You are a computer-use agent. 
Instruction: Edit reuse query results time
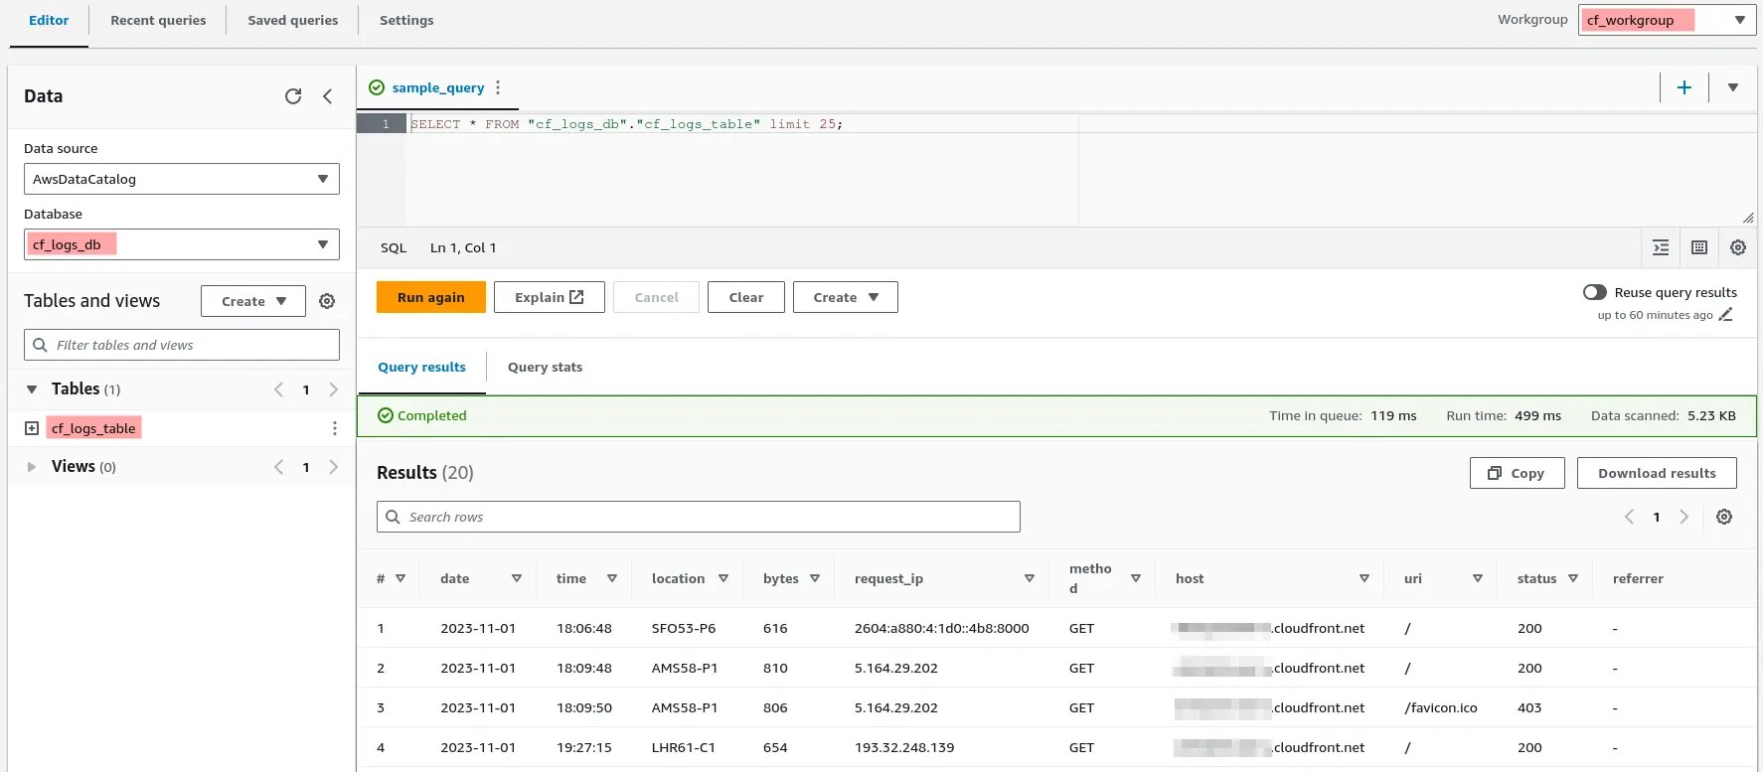point(1726,315)
